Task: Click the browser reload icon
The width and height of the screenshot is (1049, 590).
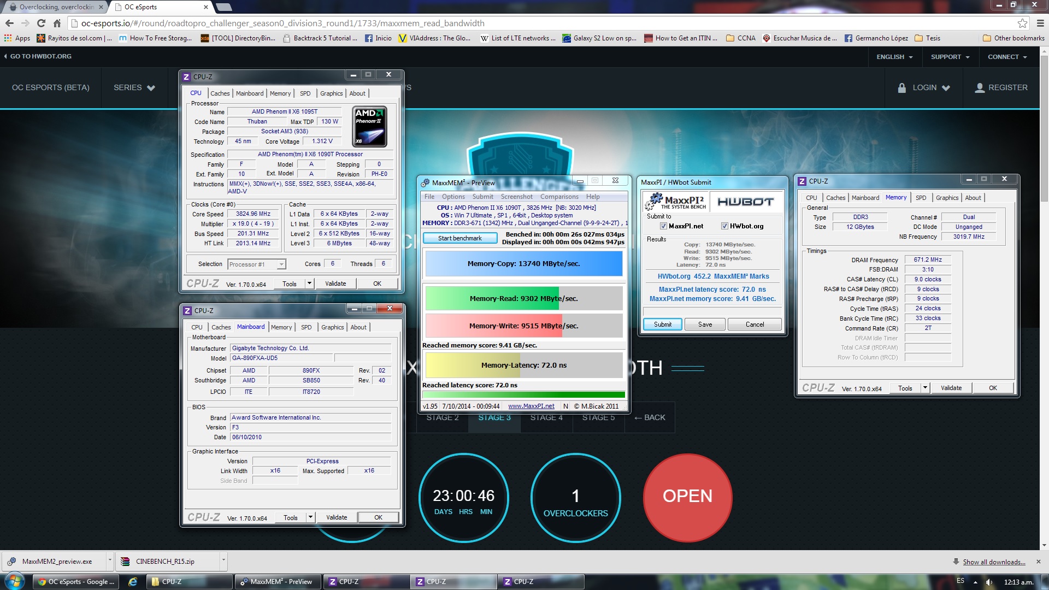Action: coord(41,23)
